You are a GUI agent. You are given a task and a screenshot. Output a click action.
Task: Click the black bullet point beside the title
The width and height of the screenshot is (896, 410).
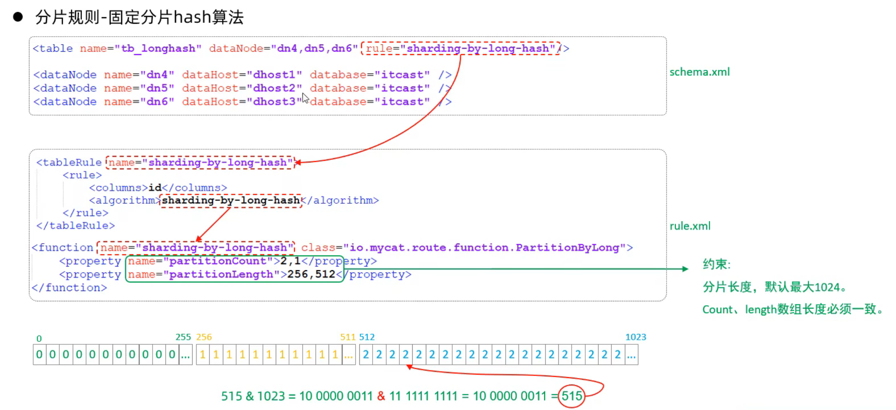[x=17, y=17]
